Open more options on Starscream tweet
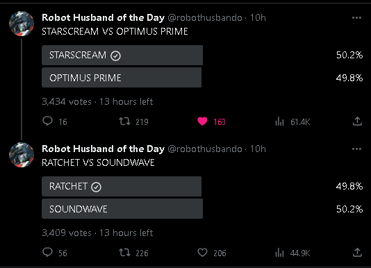Image resolution: width=371 pixels, height=268 pixels. click(356, 18)
